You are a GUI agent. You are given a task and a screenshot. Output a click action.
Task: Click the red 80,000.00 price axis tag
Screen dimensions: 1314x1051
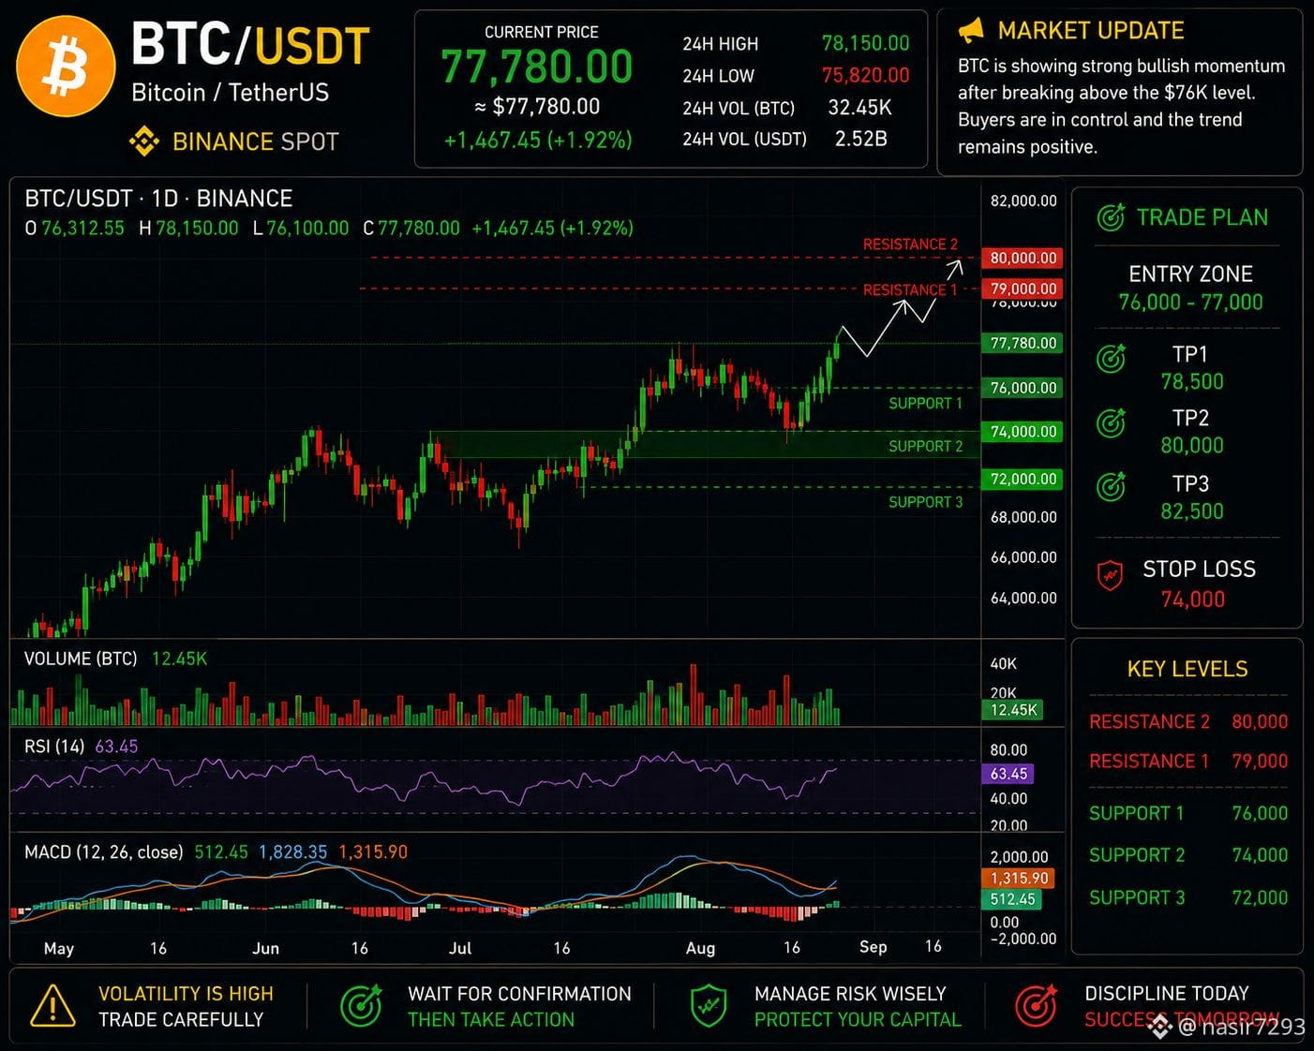coord(1023,258)
